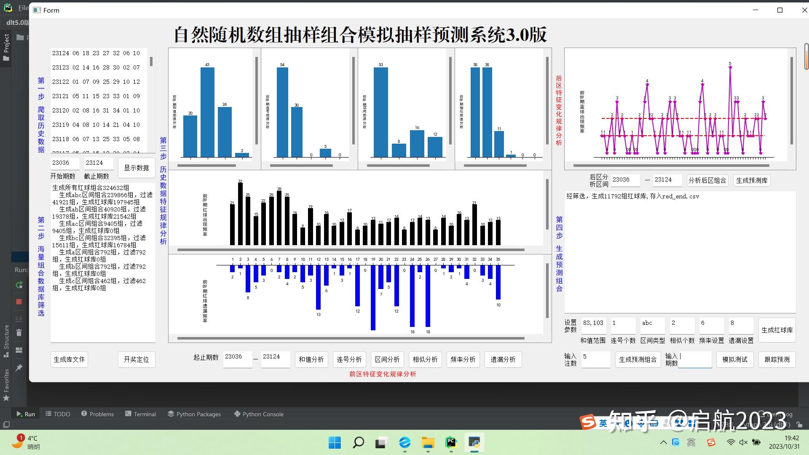Click the blue ball chart vertical scrollbar
Image resolution: width=809 pixels, height=455 pixels.
pos(792,101)
